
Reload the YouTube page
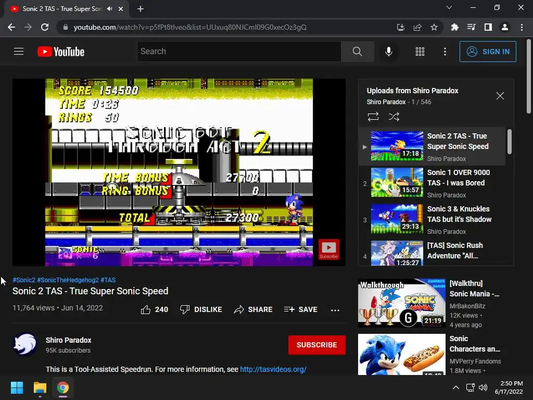(45, 27)
